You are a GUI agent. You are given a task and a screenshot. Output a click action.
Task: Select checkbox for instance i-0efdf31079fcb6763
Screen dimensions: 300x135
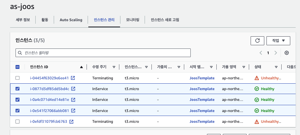coord(17,121)
